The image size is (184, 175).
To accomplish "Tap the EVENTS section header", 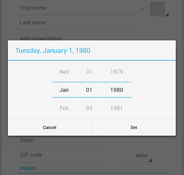I will (28, 169).
